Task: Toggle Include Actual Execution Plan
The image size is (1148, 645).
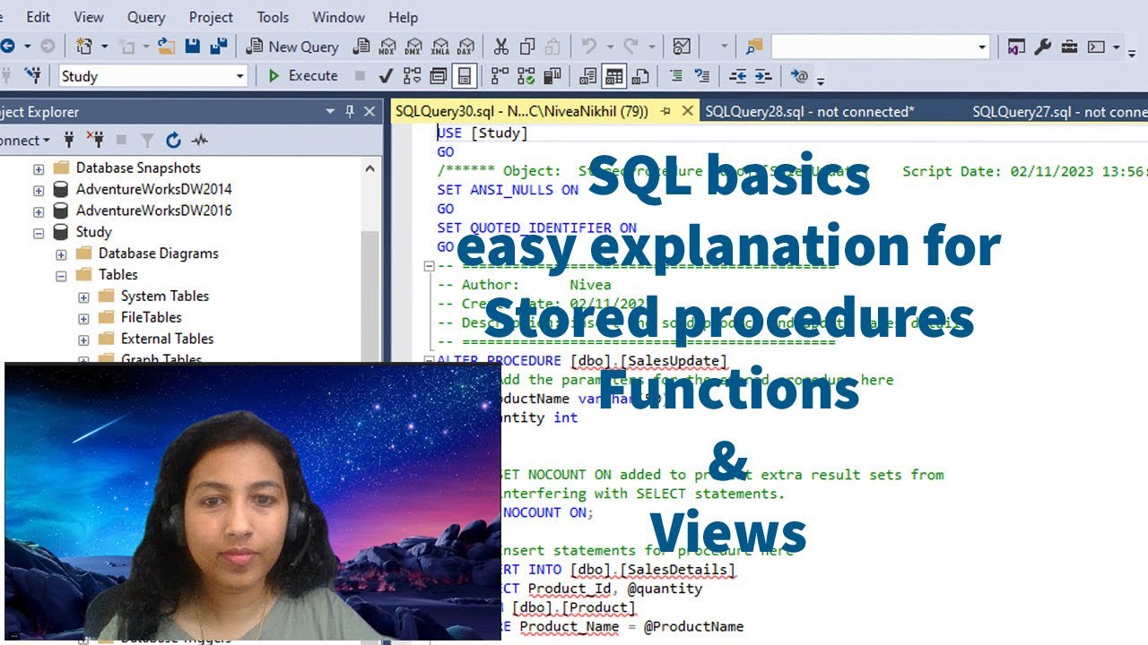Action: pyautogui.click(x=500, y=76)
